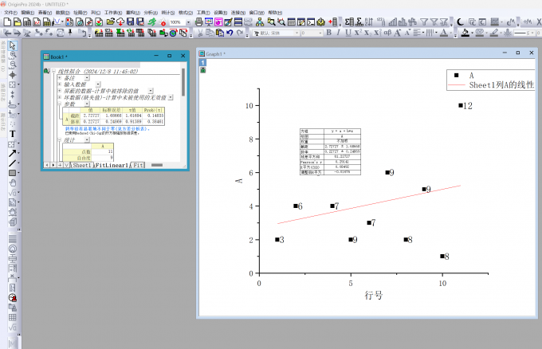The height and width of the screenshot is (349, 542).
Task: Click the command window icon
Action: (x=311, y=22)
